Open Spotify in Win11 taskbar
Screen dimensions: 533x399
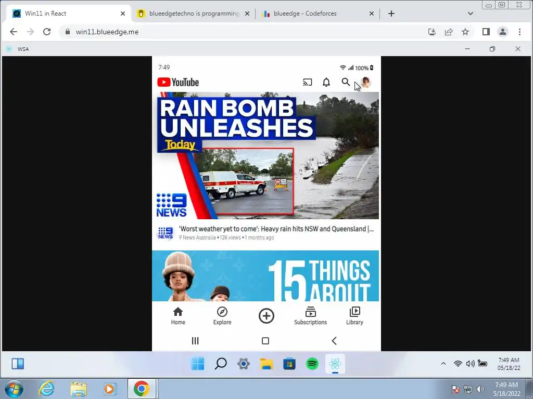(x=312, y=364)
